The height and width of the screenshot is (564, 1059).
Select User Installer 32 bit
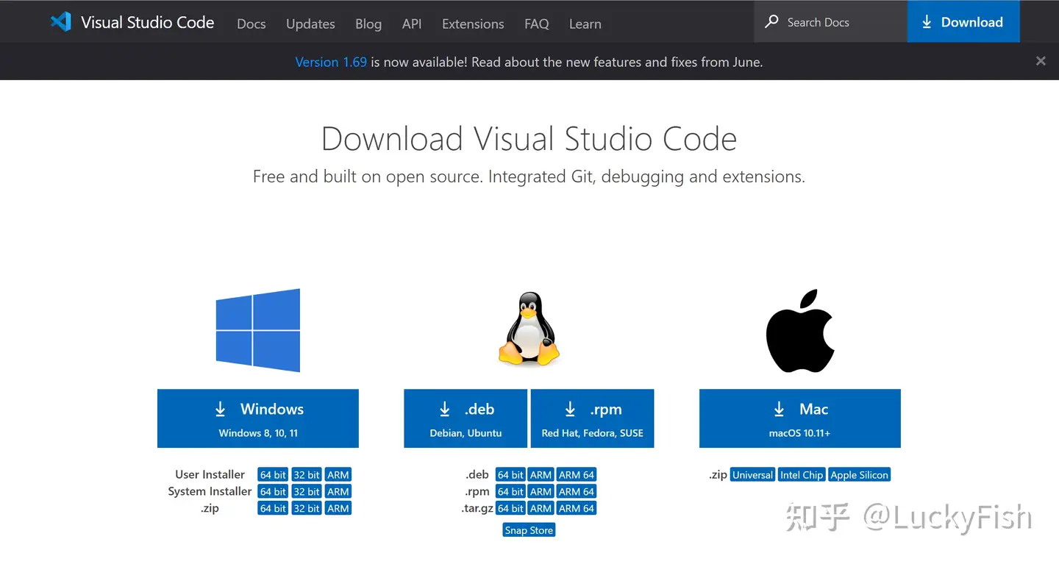point(307,475)
